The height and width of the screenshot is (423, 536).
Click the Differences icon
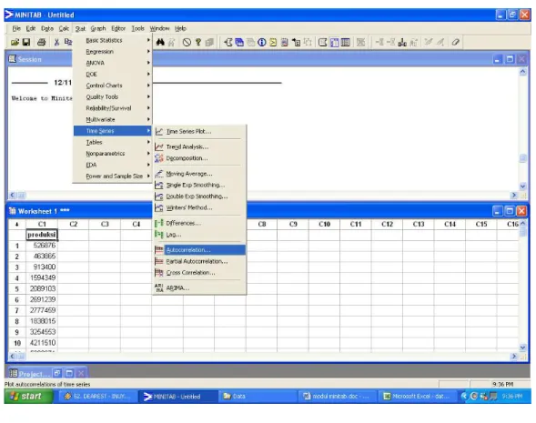coord(159,223)
